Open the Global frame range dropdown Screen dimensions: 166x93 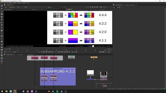coord(15,52)
